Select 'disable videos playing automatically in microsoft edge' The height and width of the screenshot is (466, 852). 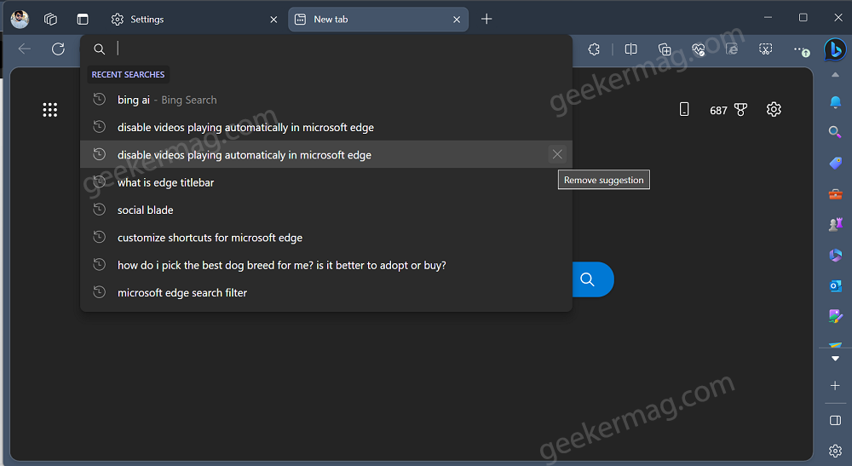tap(326, 127)
